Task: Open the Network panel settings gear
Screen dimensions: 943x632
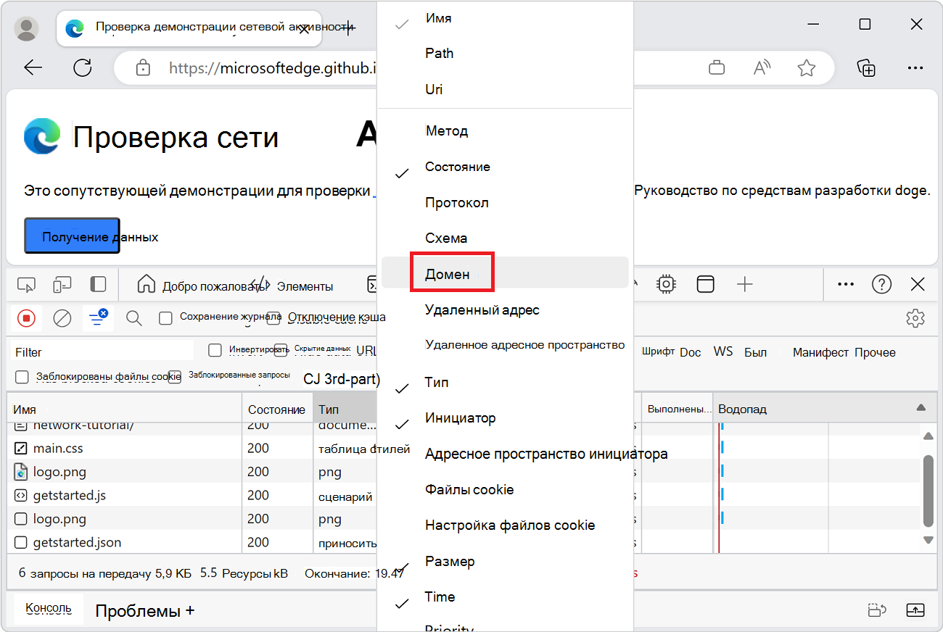Action: click(x=915, y=317)
